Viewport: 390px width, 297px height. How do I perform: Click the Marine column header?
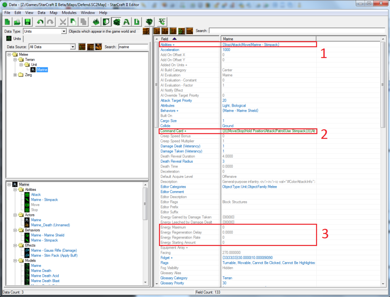click(269, 39)
